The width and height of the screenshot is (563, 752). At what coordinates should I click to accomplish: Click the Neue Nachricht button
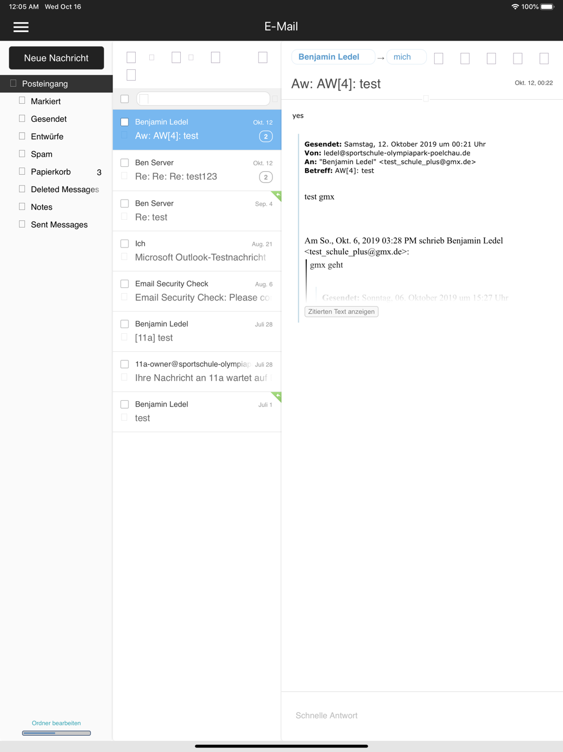pyautogui.click(x=56, y=58)
